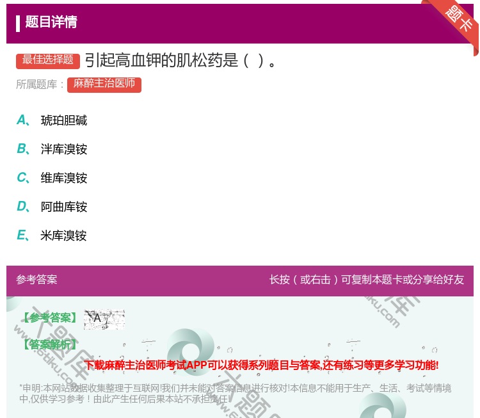Open the 麻醉主治医师 question bank tag
Image resolution: width=480 pixels, height=418 pixels.
coord(104,84)
